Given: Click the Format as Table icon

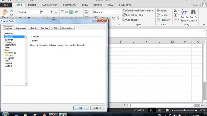Looking at the screenshot, I should tap(124, 15).
